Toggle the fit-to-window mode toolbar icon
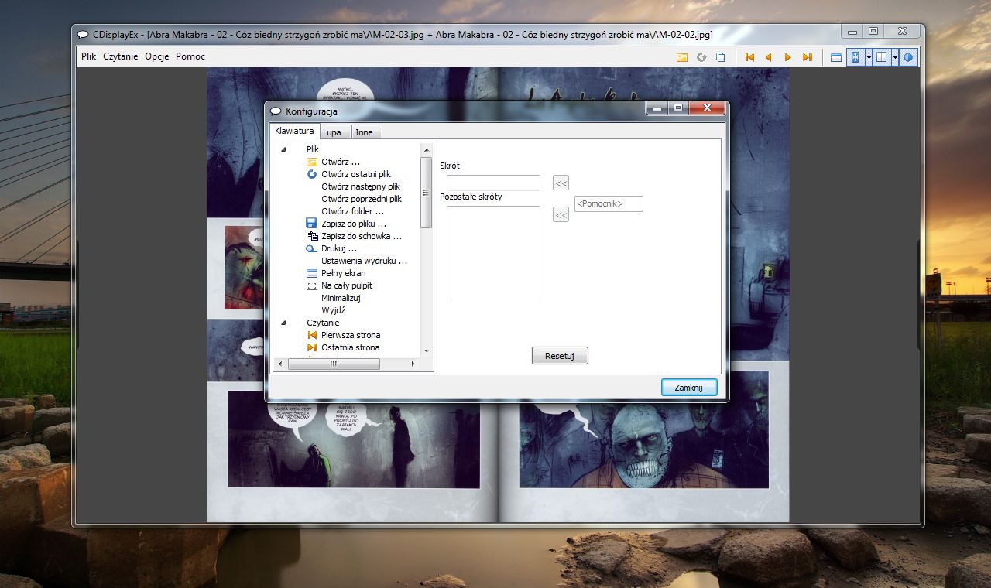Image resolution: width=991 pixels, height=588 pixels. point(856,57)
